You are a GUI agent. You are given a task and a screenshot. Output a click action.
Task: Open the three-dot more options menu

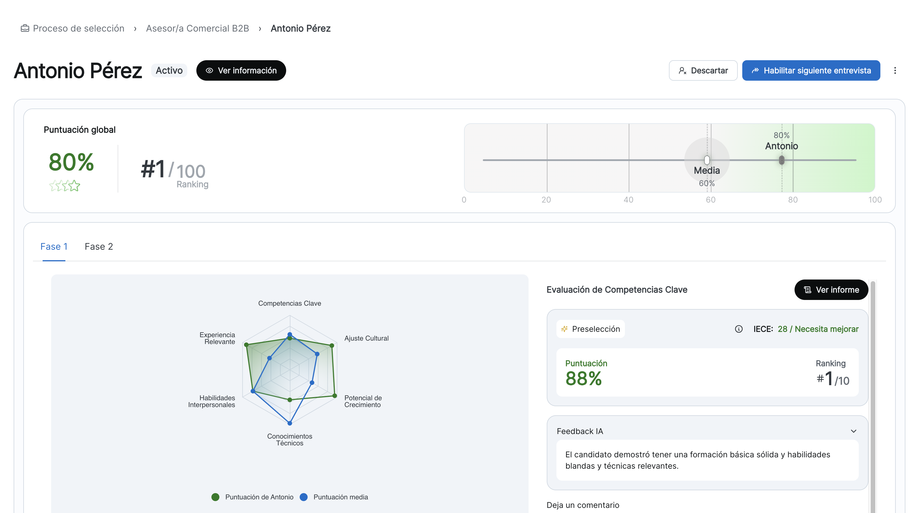tap(895, 70)
